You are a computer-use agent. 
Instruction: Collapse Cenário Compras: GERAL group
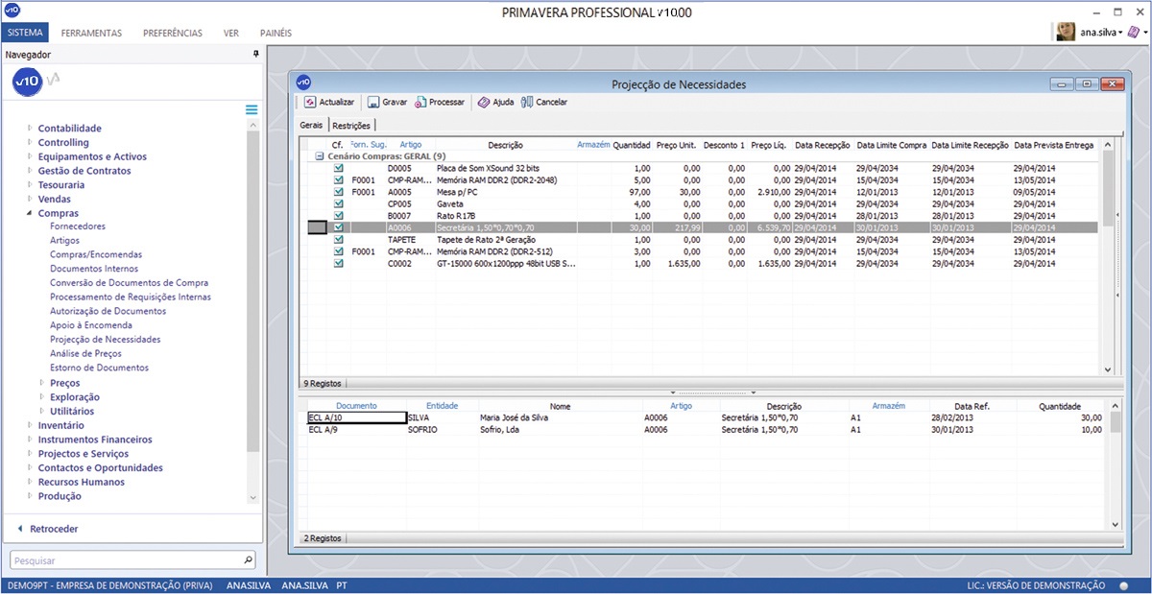point(319,155)
